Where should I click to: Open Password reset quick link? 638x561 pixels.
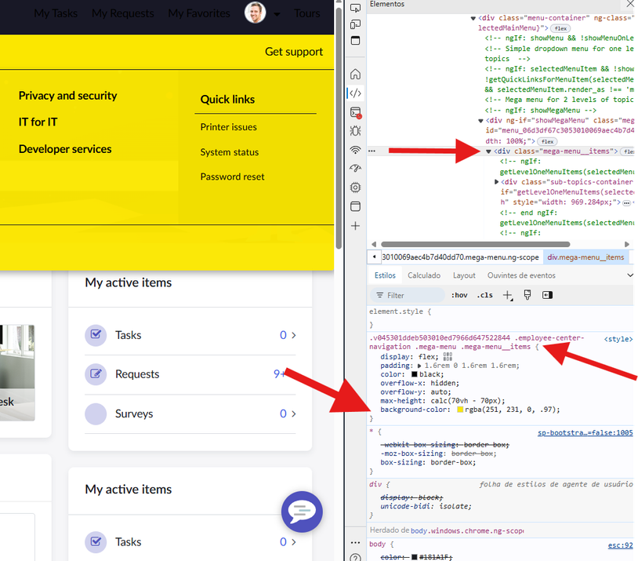[232, 177]
